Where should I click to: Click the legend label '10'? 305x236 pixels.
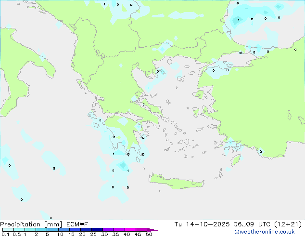coord(60,234)
